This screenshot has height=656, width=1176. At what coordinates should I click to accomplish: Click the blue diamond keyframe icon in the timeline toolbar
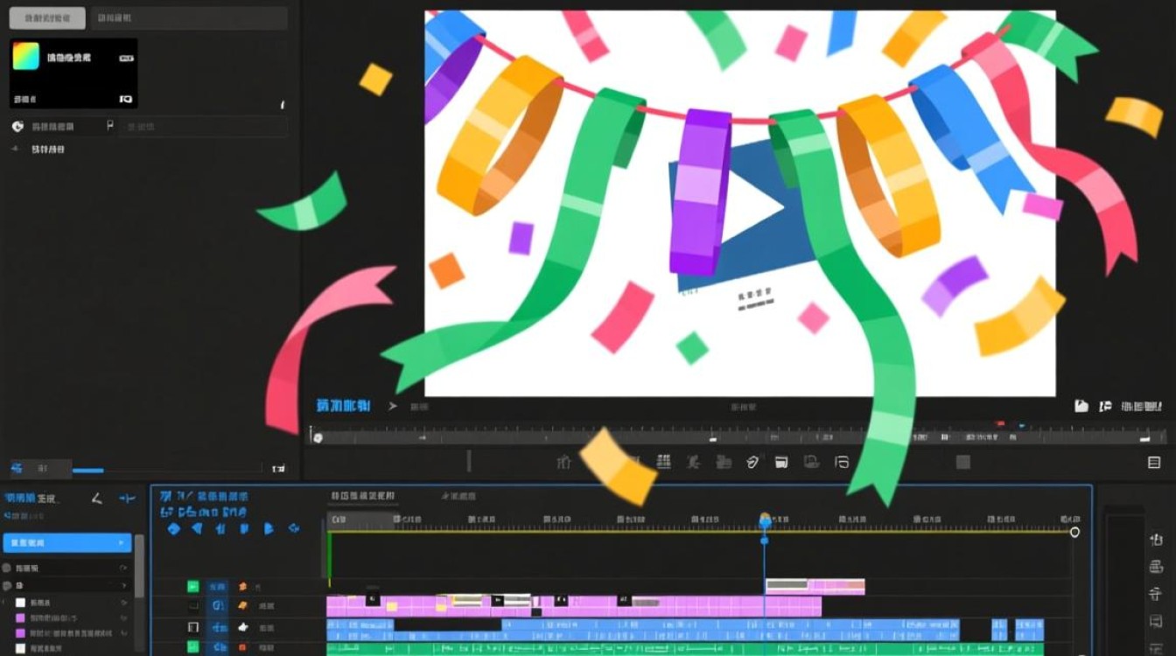click(173, 528)
